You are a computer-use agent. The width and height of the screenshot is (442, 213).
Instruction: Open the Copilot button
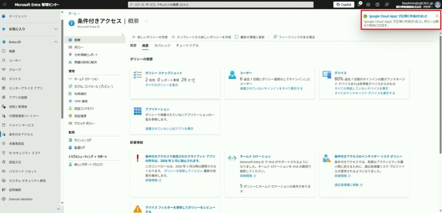[x=344, y=4]
